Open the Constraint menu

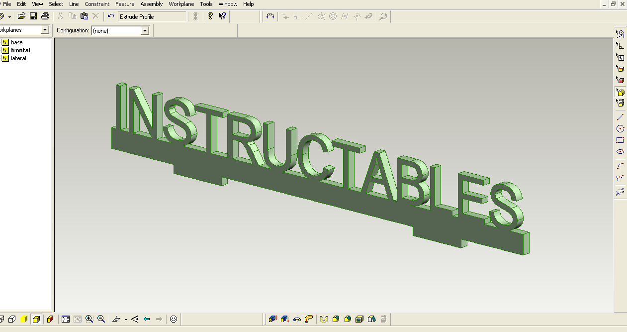point(97,4)
